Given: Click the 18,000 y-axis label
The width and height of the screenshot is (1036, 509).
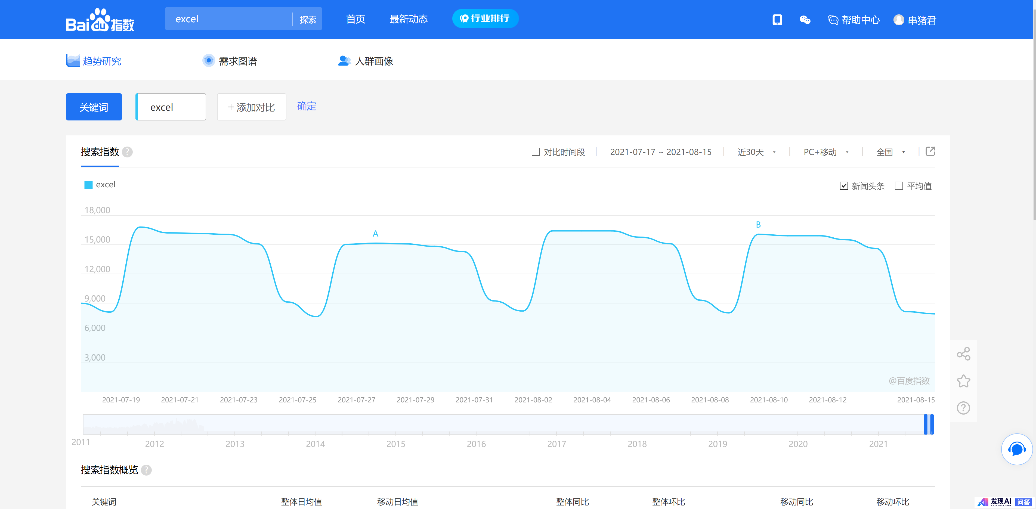Looking at the screenshot, I should click(97, 210).
